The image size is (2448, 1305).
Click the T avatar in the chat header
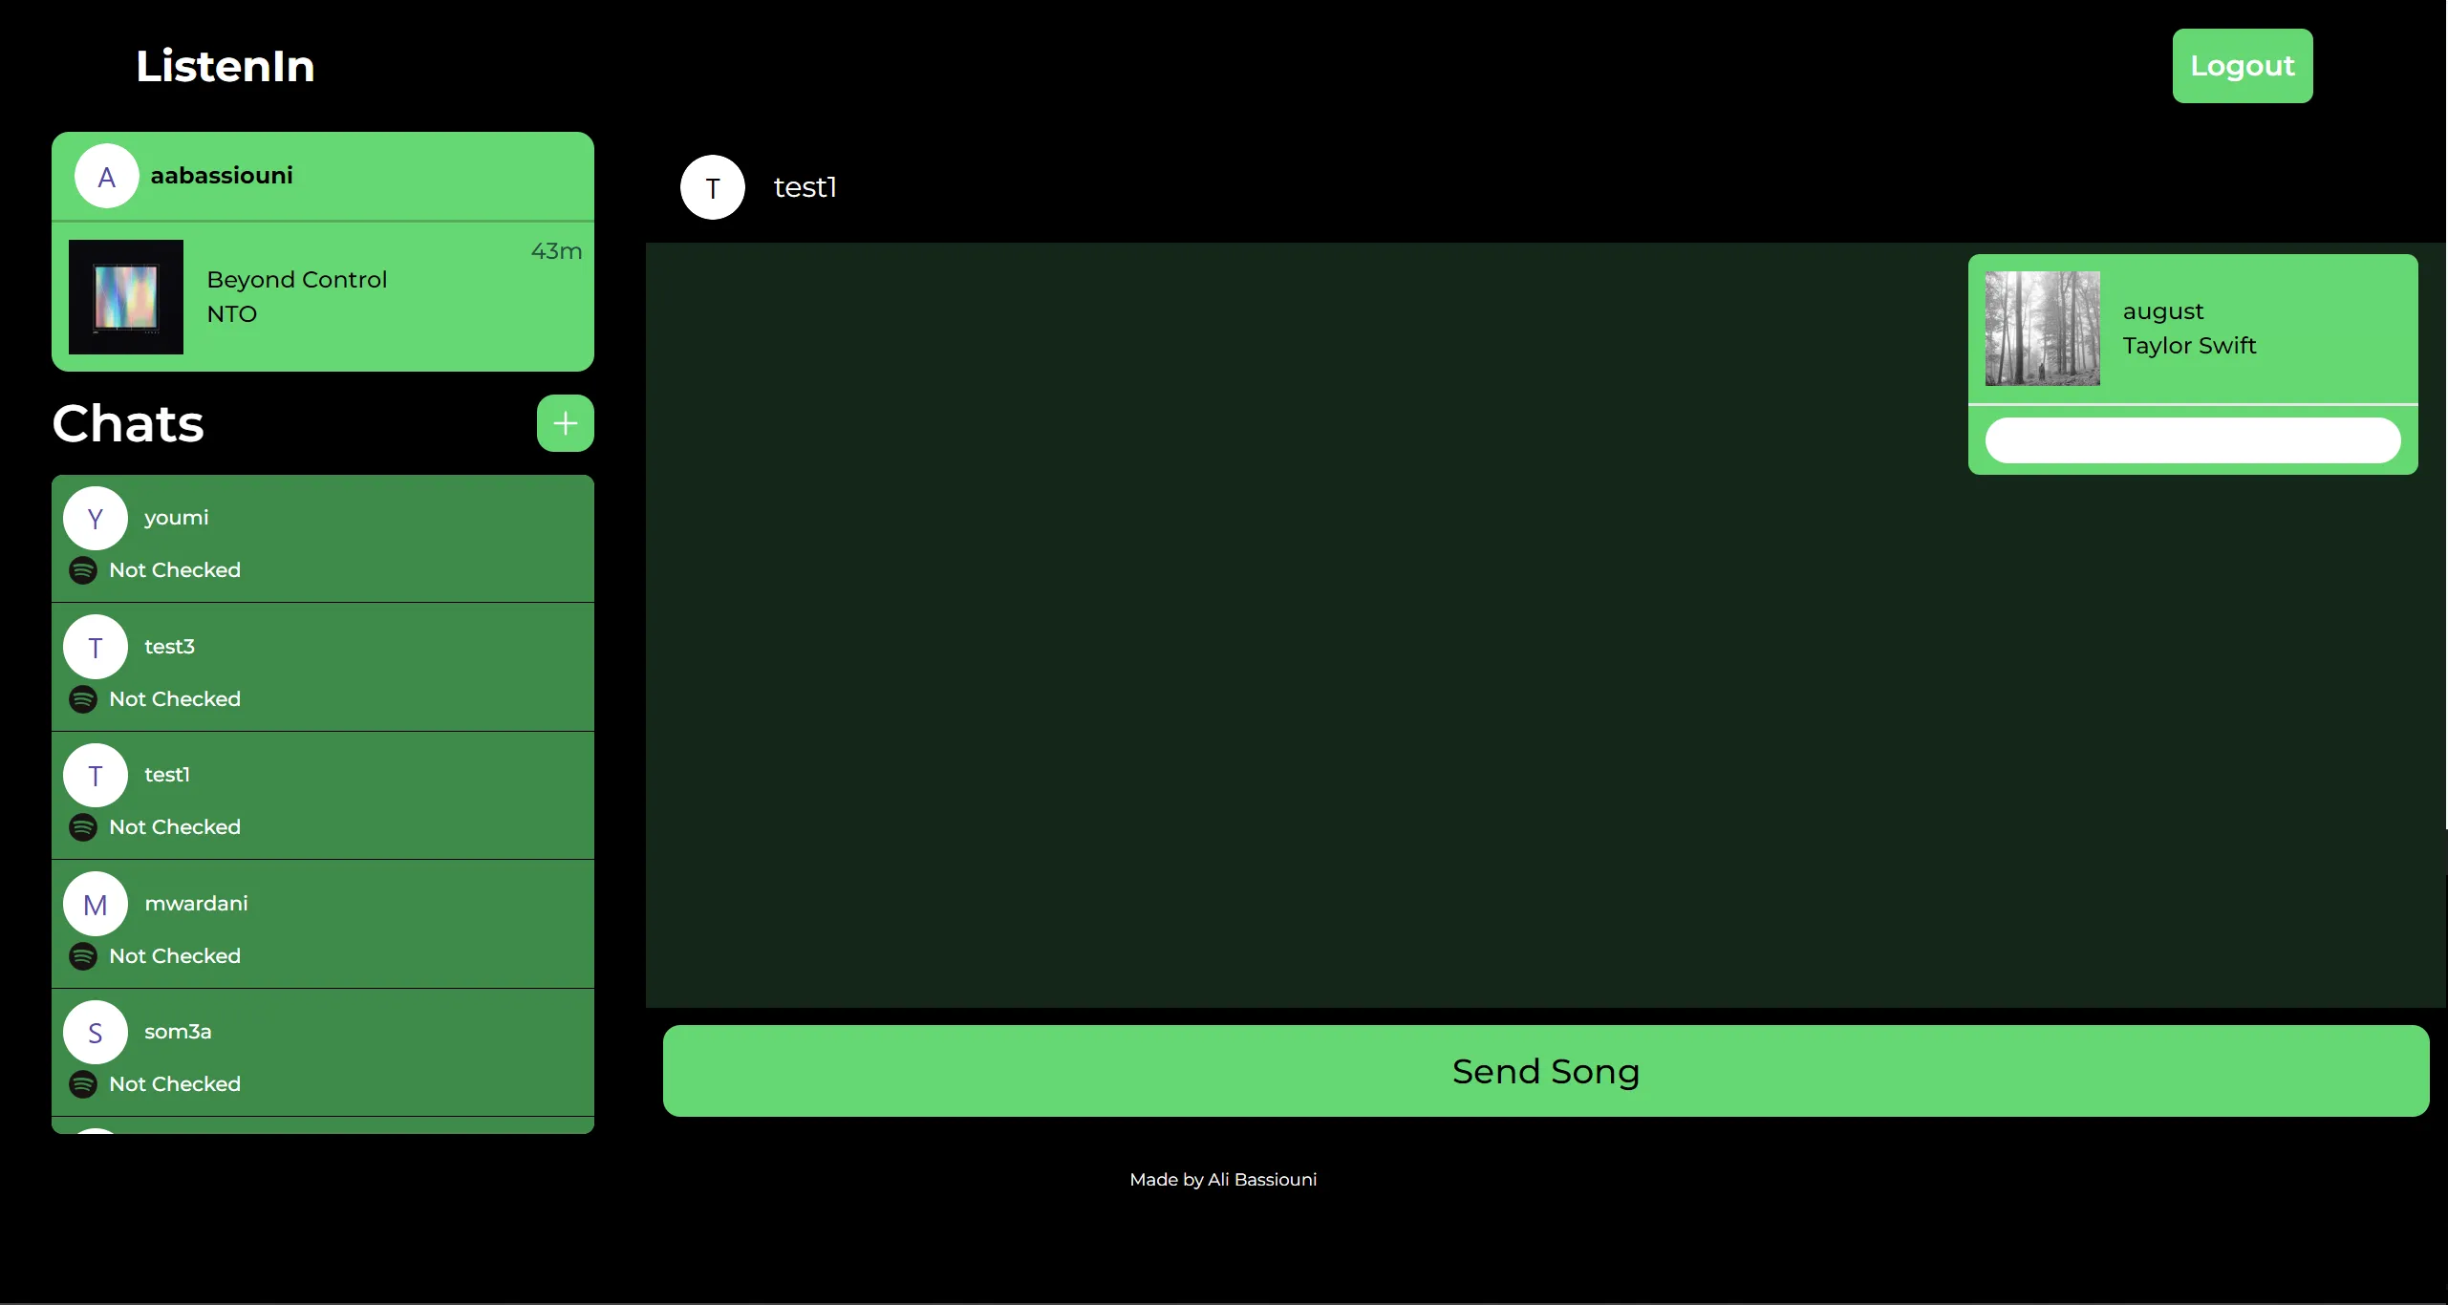pyautogui.click(x=713, y=188)
